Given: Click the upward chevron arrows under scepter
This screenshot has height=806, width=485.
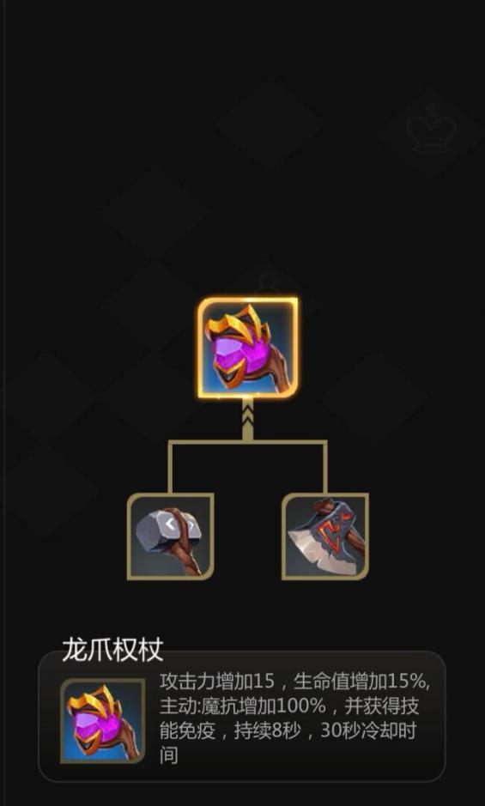Looking at the screenshot, I should coord(248,419).
